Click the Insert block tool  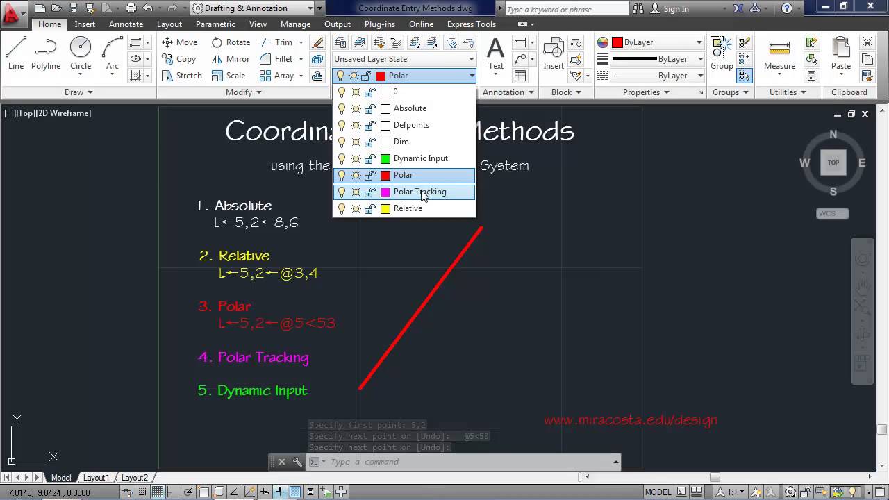554,54
